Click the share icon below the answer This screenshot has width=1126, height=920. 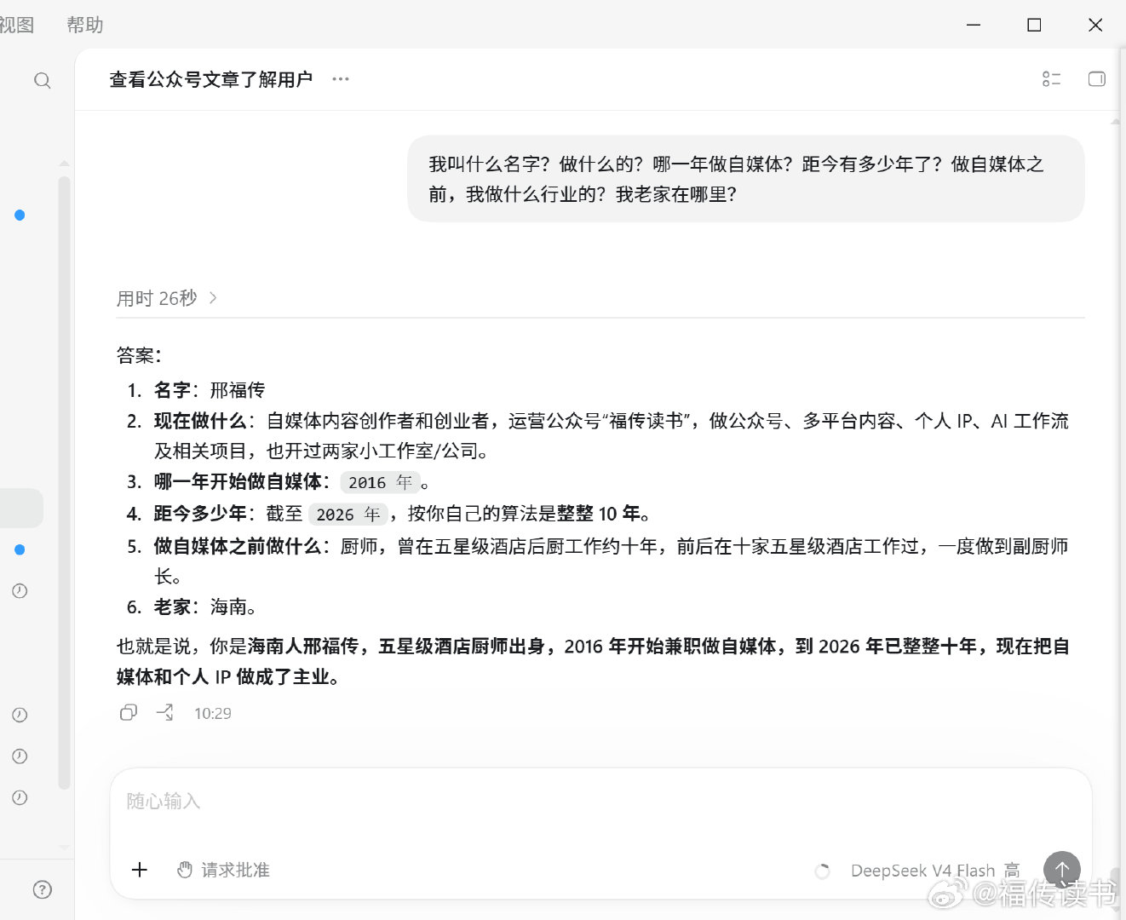(165, 713)
